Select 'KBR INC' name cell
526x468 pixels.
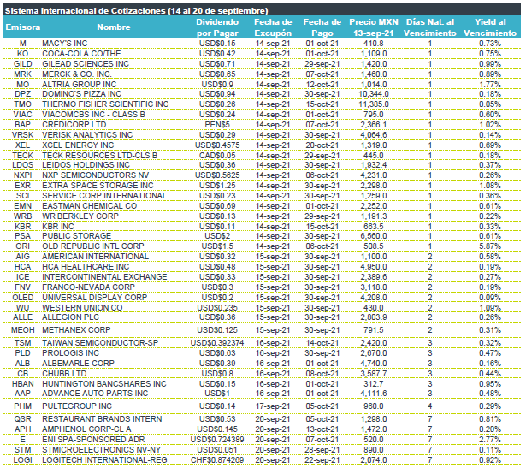57,227
